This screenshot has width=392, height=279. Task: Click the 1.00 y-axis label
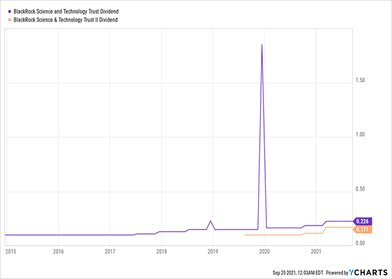(360, 135)
